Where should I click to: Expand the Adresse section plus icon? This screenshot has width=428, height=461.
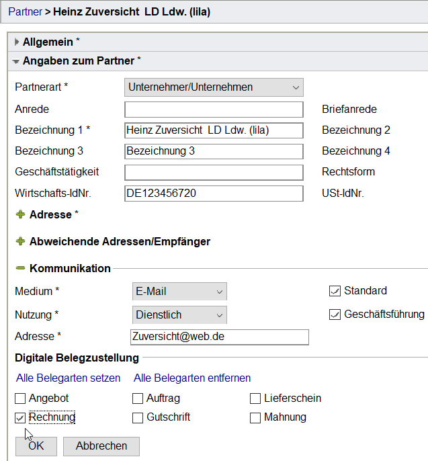pyautogui.click(x=20, y=214)
